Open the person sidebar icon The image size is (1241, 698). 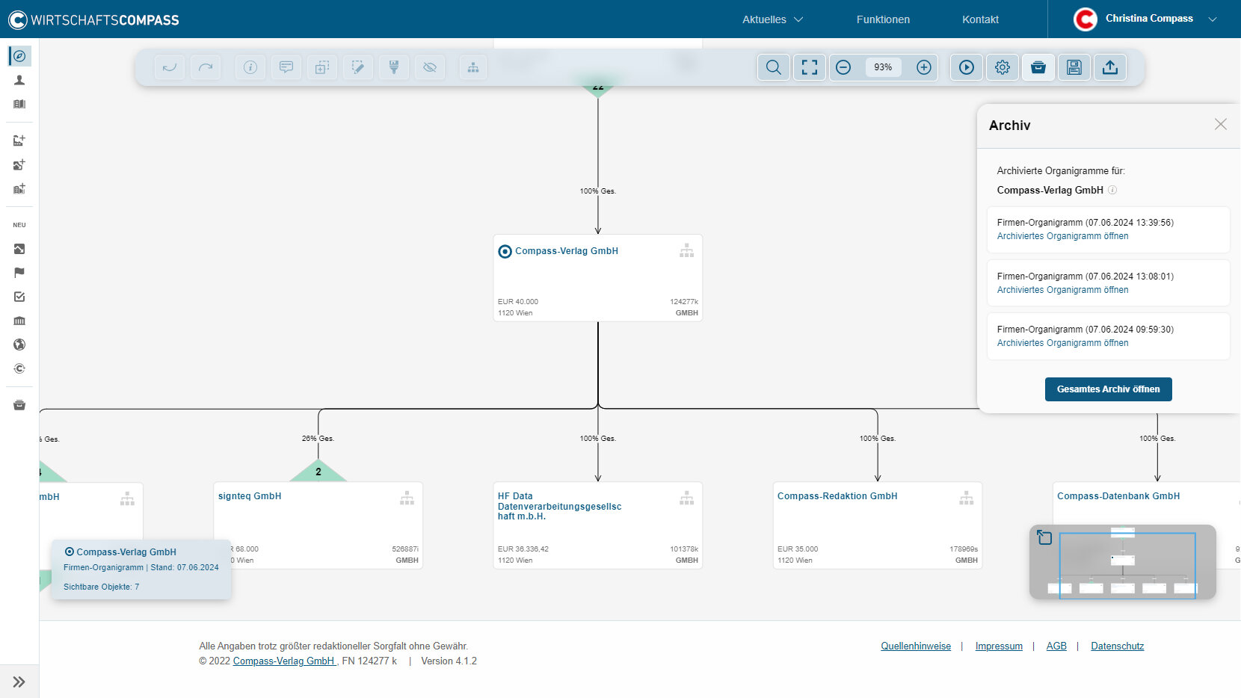[19, 80]
